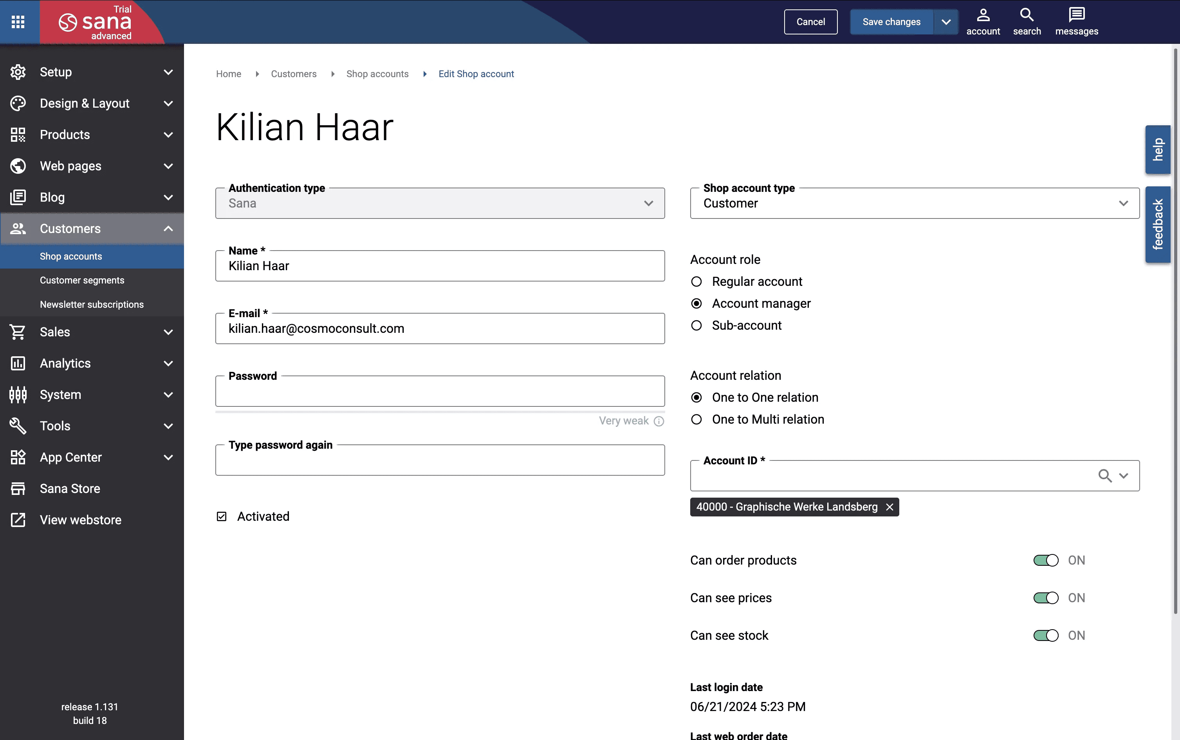Click the App Center icon
This screenshot has height=740, width=1180.
click(18, 457)
